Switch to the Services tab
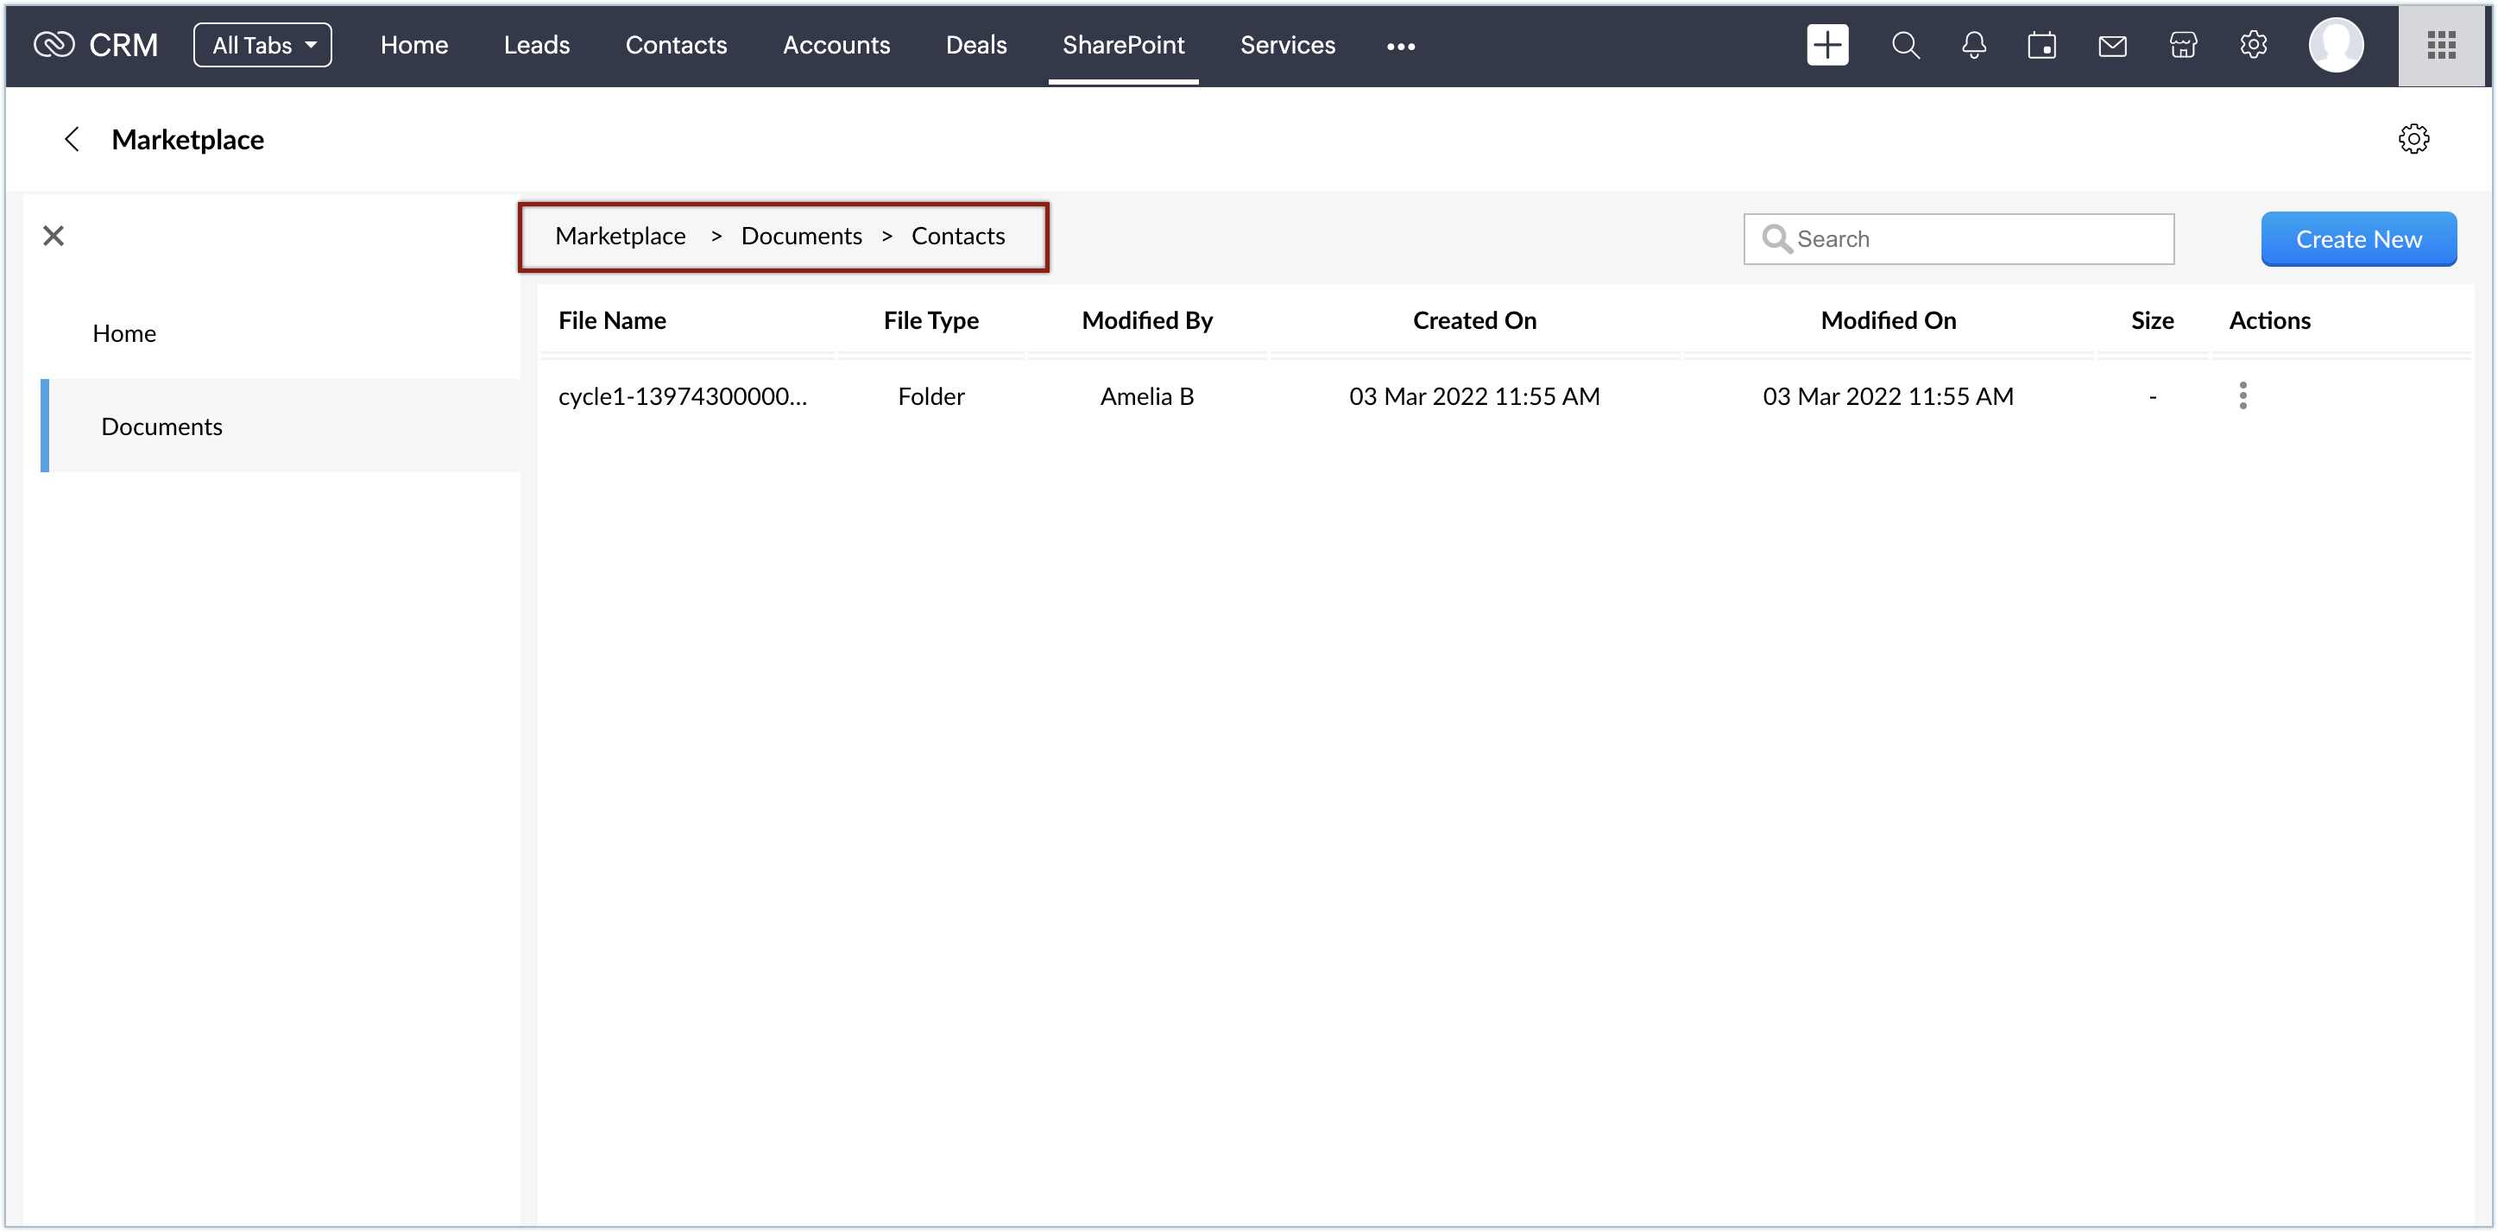This screenshot has width=2498, height=1232. [x=1287, y=45]
